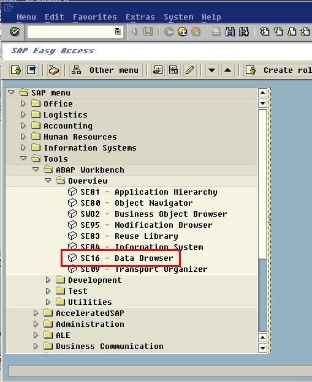Open the Menu menu
Image resolution: width=312 pixels, height=382 pixels.
tap(26, 17)
